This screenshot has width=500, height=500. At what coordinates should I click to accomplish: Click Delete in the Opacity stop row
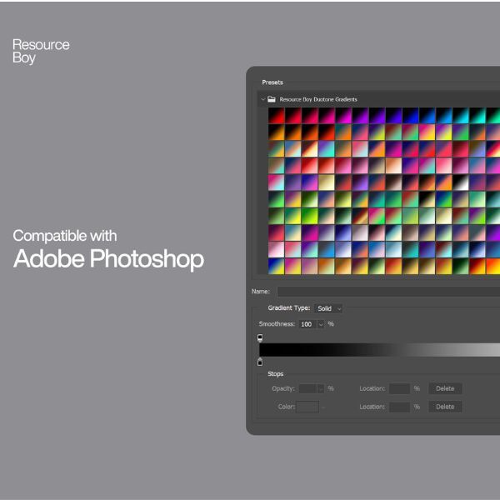pyautogui.click(x=445, y=388)
